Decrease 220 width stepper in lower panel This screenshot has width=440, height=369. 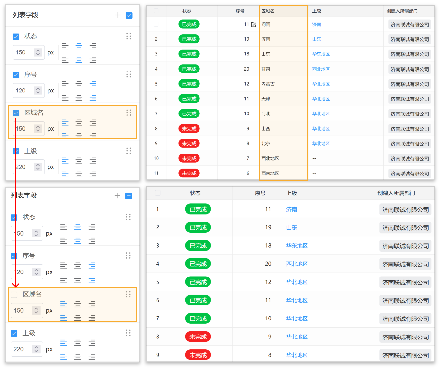click(x=36, y=351)
